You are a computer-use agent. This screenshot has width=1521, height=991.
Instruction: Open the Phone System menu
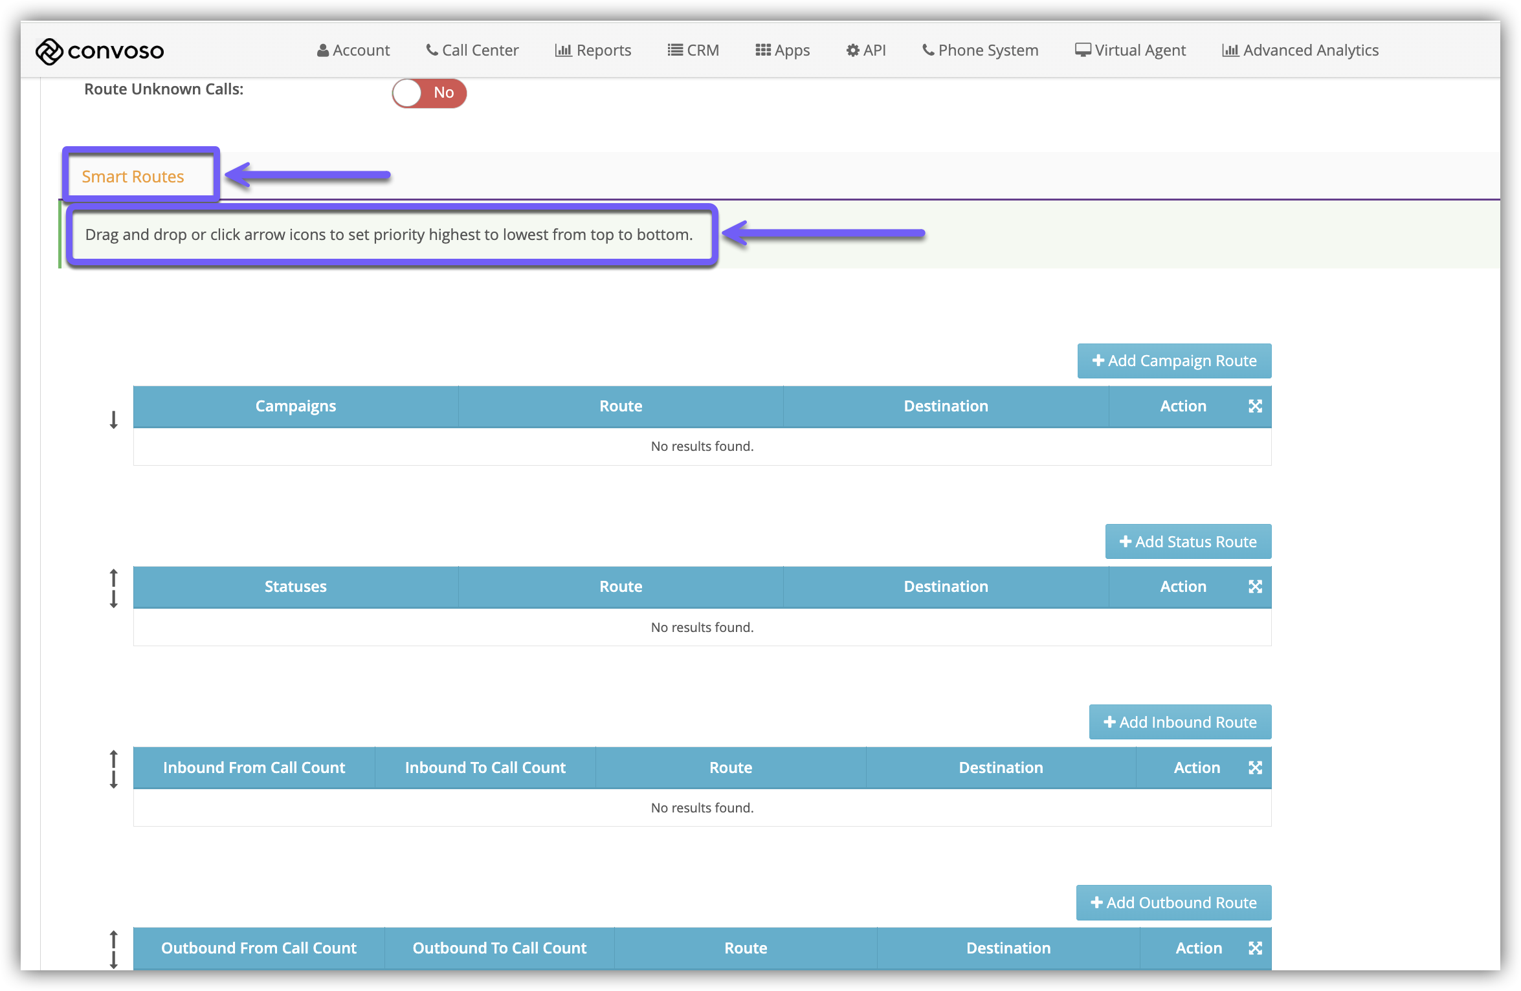pyautogui.click(x=980, y=50)
